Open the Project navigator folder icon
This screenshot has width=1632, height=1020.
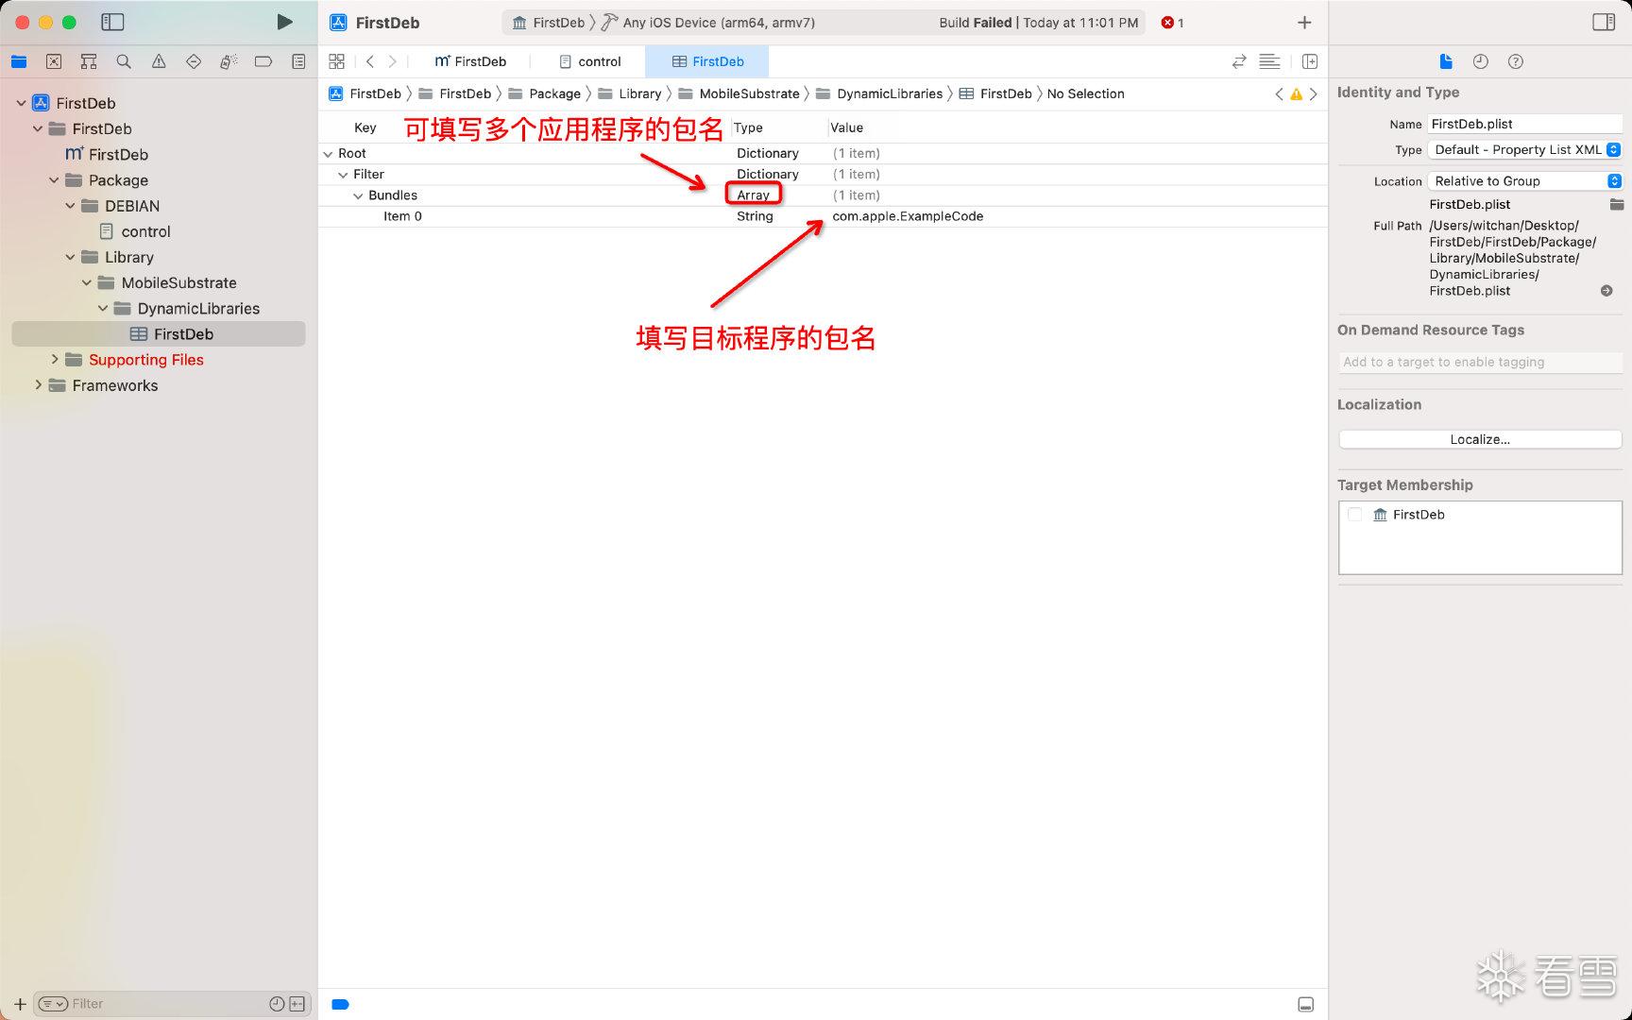coord(19,61)
